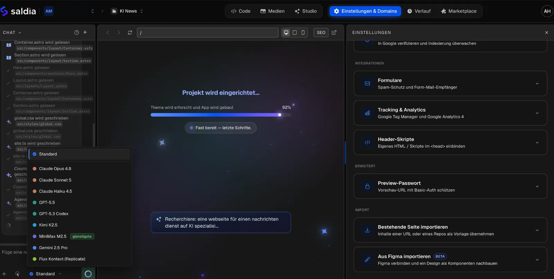Click the SEO button
The height and width of the screenshot is (279, 554).
coord(321,33)
